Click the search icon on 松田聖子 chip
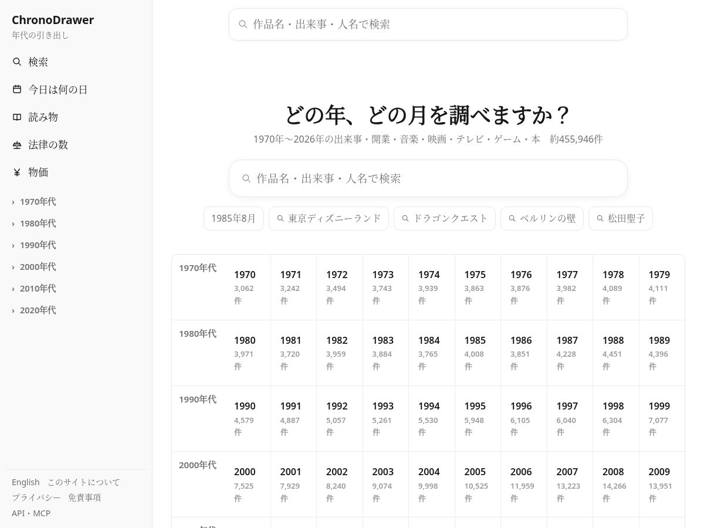 (600, 218)
